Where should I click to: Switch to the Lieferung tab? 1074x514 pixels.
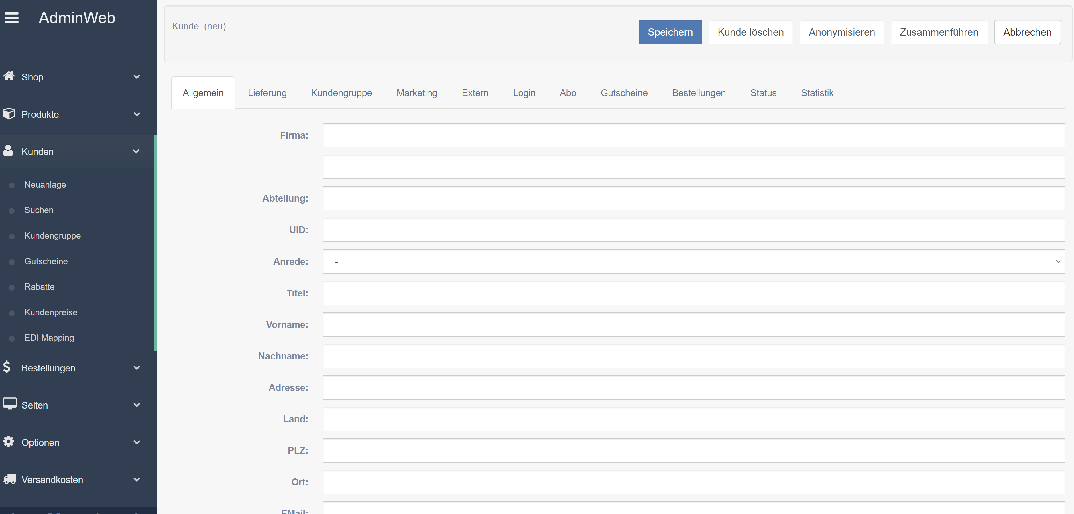[267, 93]
